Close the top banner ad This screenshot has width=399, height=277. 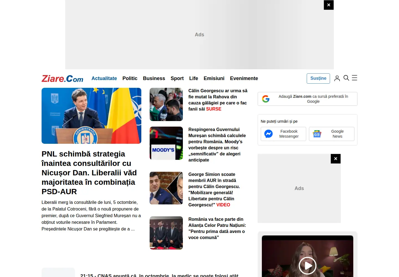point(329,5)
